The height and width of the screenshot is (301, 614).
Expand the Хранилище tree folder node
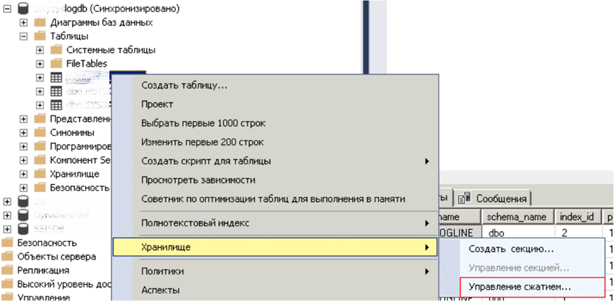click(x=24, y=174)
